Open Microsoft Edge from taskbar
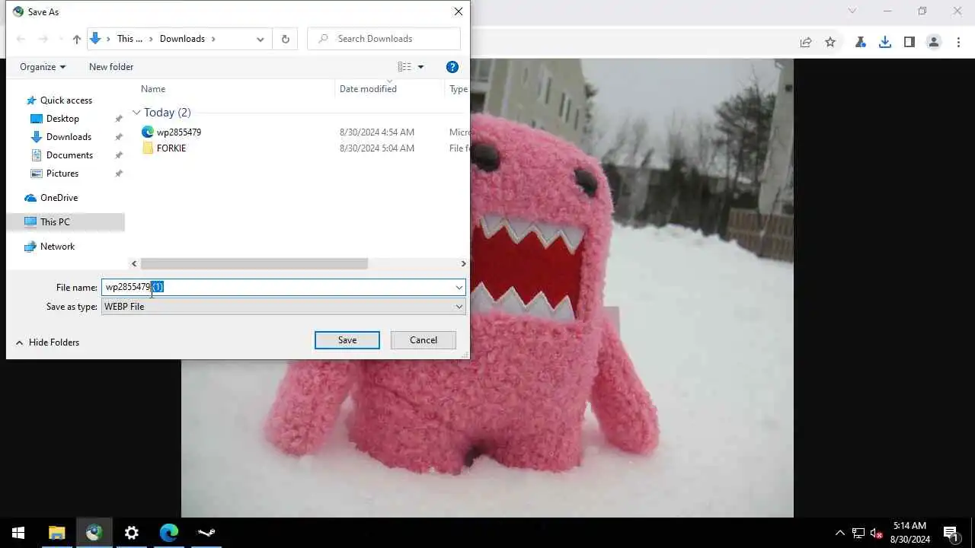975x548 pixels. tap(169, 533)
